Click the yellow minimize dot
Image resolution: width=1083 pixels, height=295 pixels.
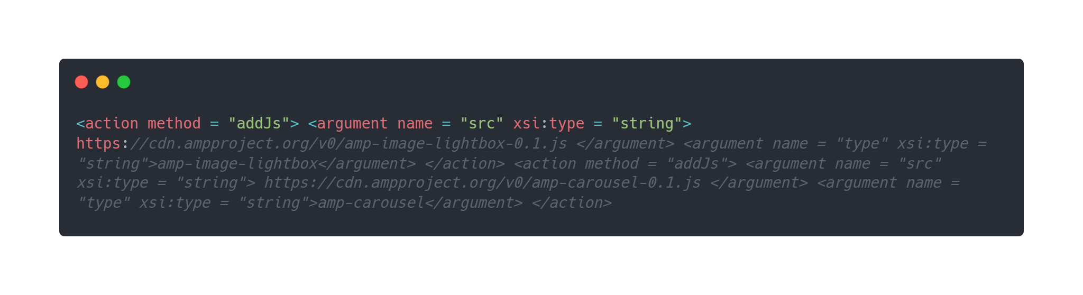point(103,82)
